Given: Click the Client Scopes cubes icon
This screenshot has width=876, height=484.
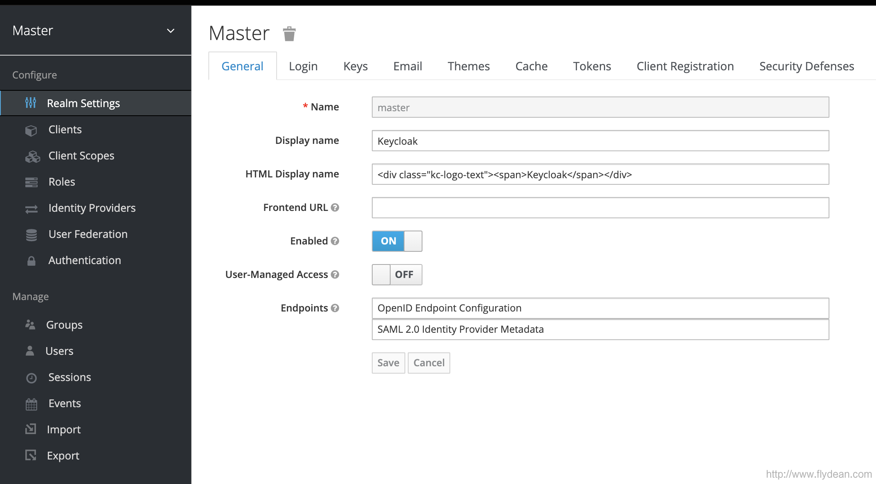Looking at the screenshot, I should [x=33, y=156].
